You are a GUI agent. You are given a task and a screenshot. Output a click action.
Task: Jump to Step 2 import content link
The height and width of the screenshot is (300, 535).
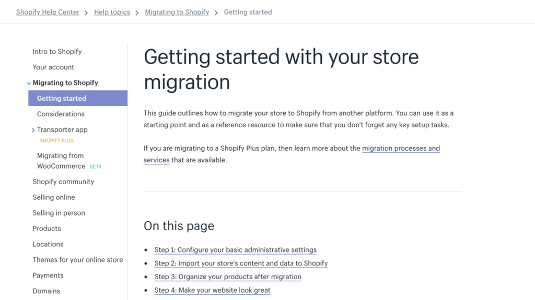tap(241, 263)
